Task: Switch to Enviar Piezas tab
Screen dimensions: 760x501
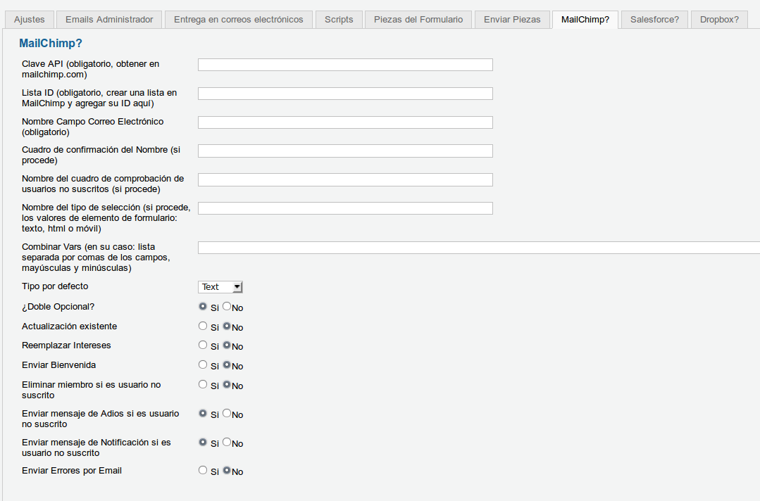Action: [512, 20]
